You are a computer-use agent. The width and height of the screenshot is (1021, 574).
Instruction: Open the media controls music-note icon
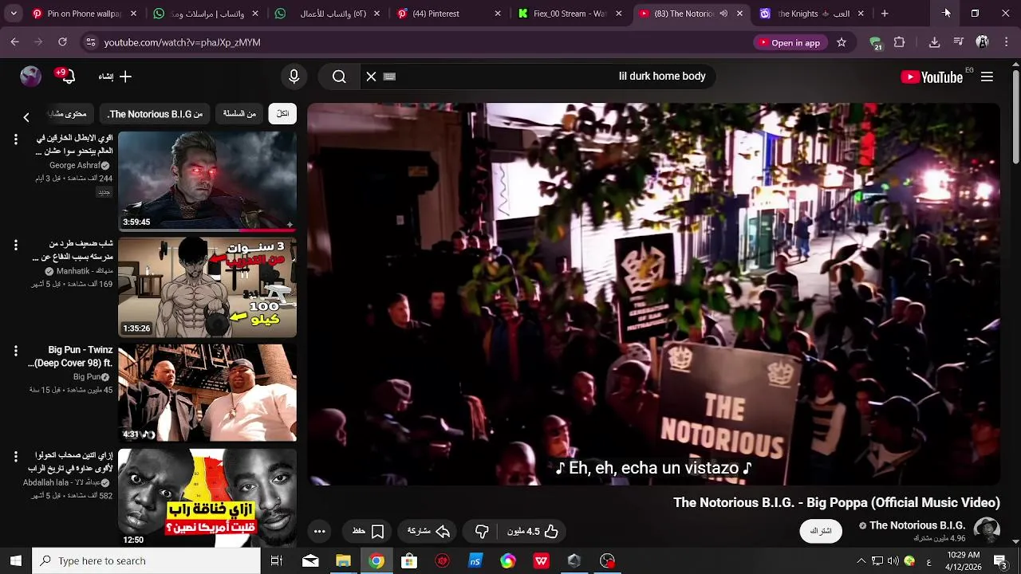pos(958,42)
